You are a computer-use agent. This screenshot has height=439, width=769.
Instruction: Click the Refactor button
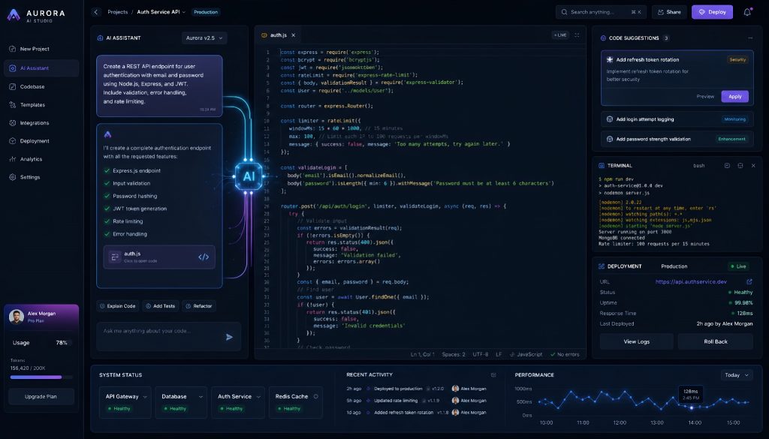[198, 306]
